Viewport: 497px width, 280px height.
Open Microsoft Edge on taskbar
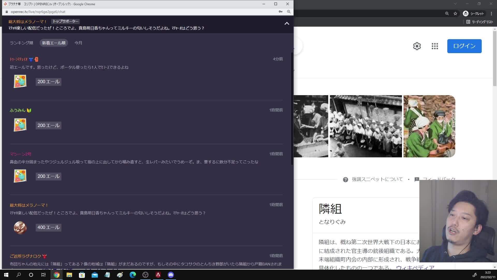click(133, 275)
